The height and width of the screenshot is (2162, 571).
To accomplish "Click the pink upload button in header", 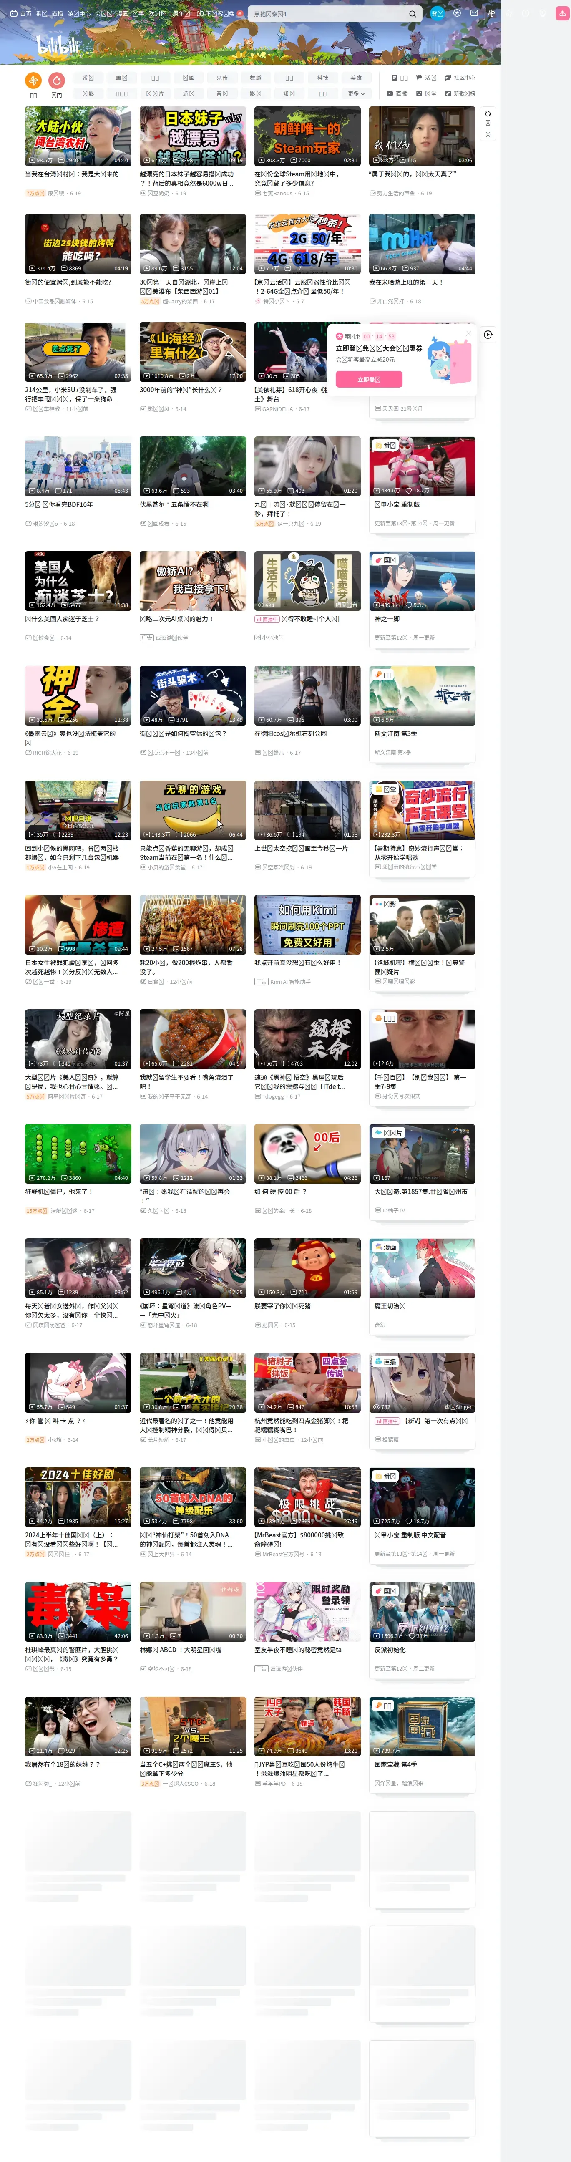I will pos(563,13).
